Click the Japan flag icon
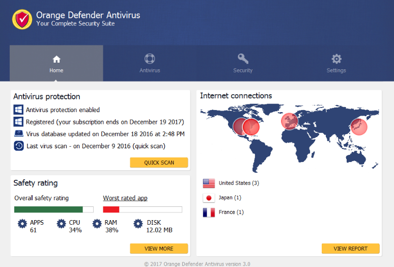The image size is (394, 267). click(x=209, y=198)
